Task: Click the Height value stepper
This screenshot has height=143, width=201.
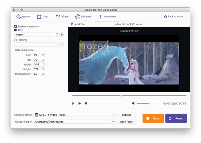Action: [43, 69]
